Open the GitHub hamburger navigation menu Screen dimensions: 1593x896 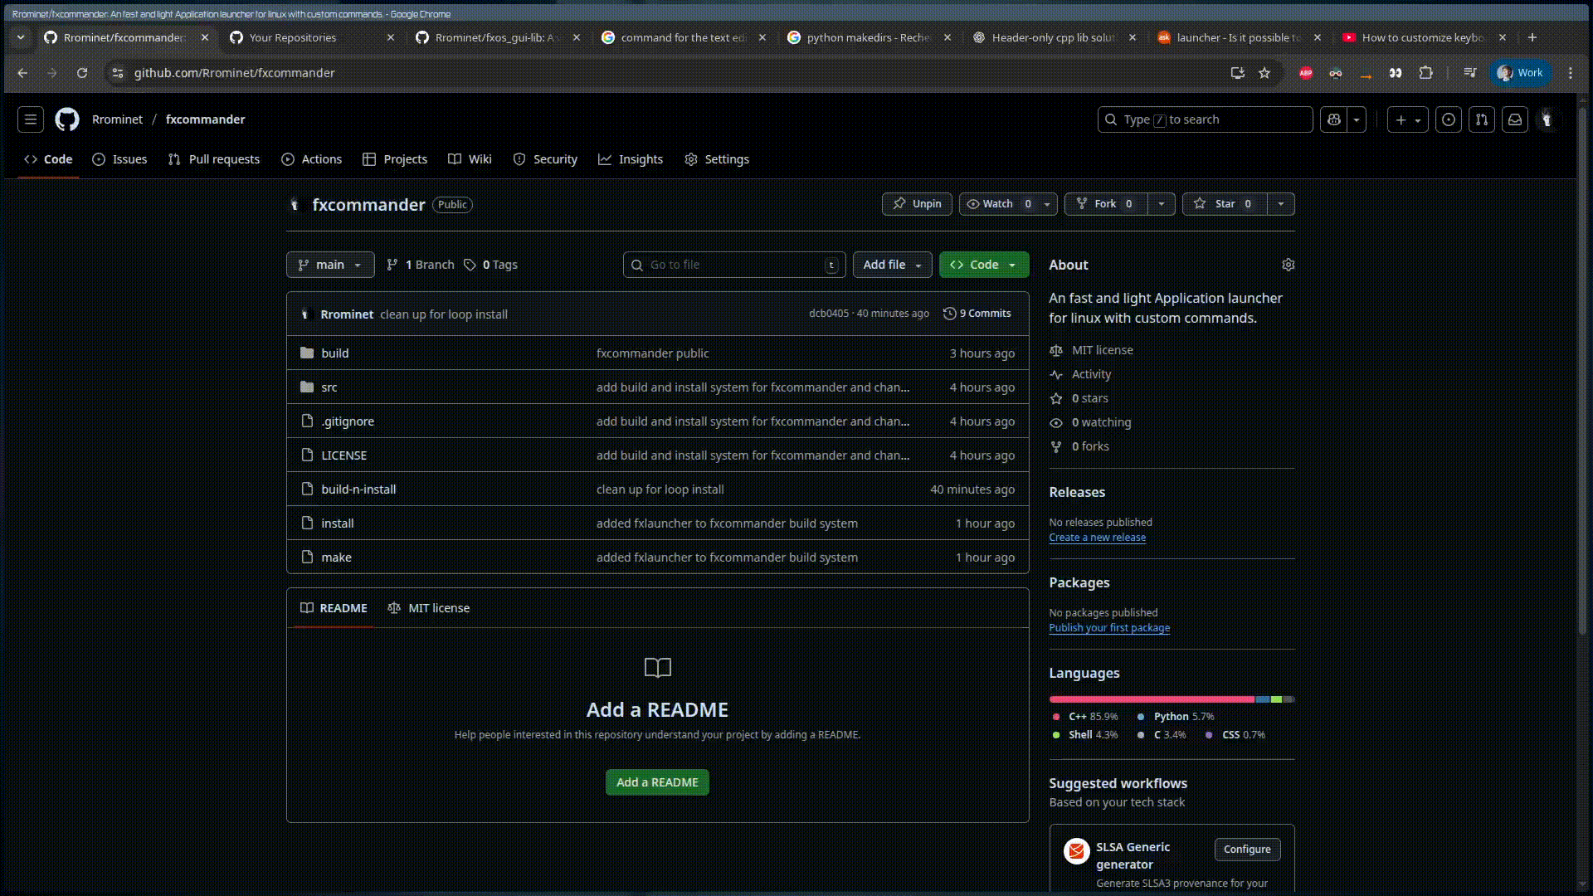[x=31, y=119]
